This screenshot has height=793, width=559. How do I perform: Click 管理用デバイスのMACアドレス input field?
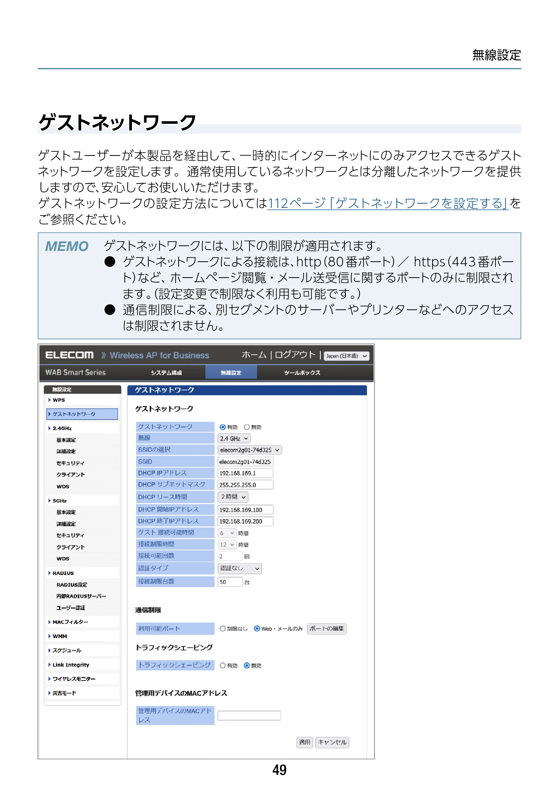249,715
